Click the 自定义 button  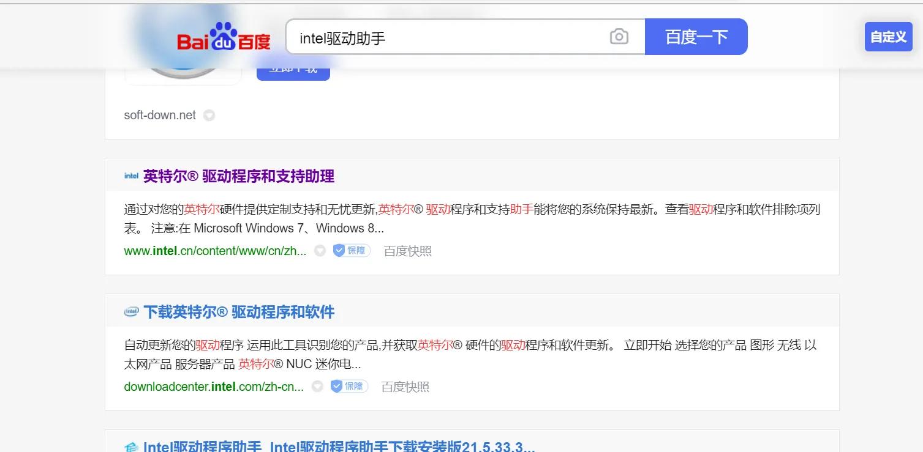(x=887, y=37)
